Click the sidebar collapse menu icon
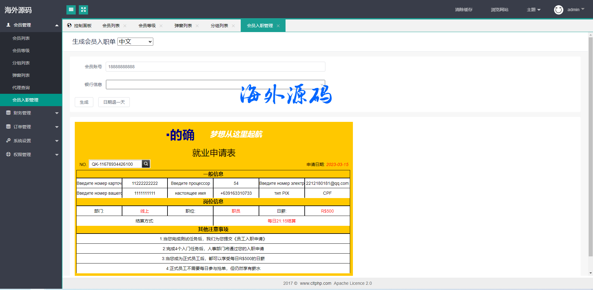 click(x=71, y=10)
